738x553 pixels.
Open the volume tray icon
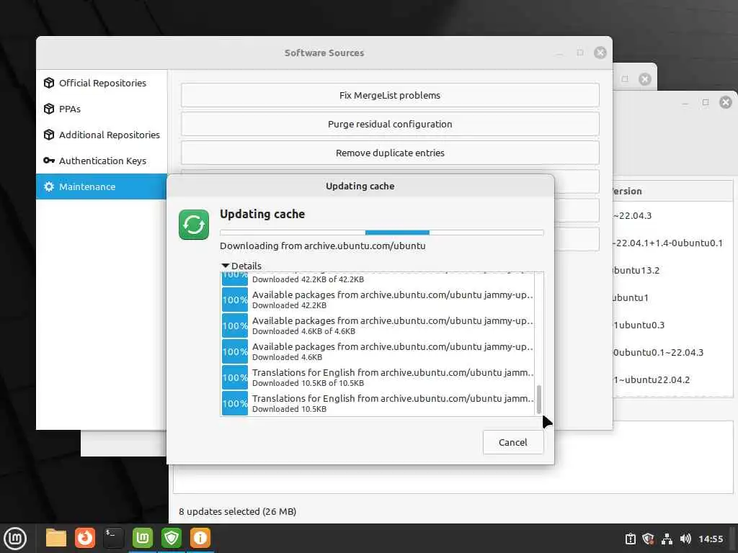click(685, 539)
